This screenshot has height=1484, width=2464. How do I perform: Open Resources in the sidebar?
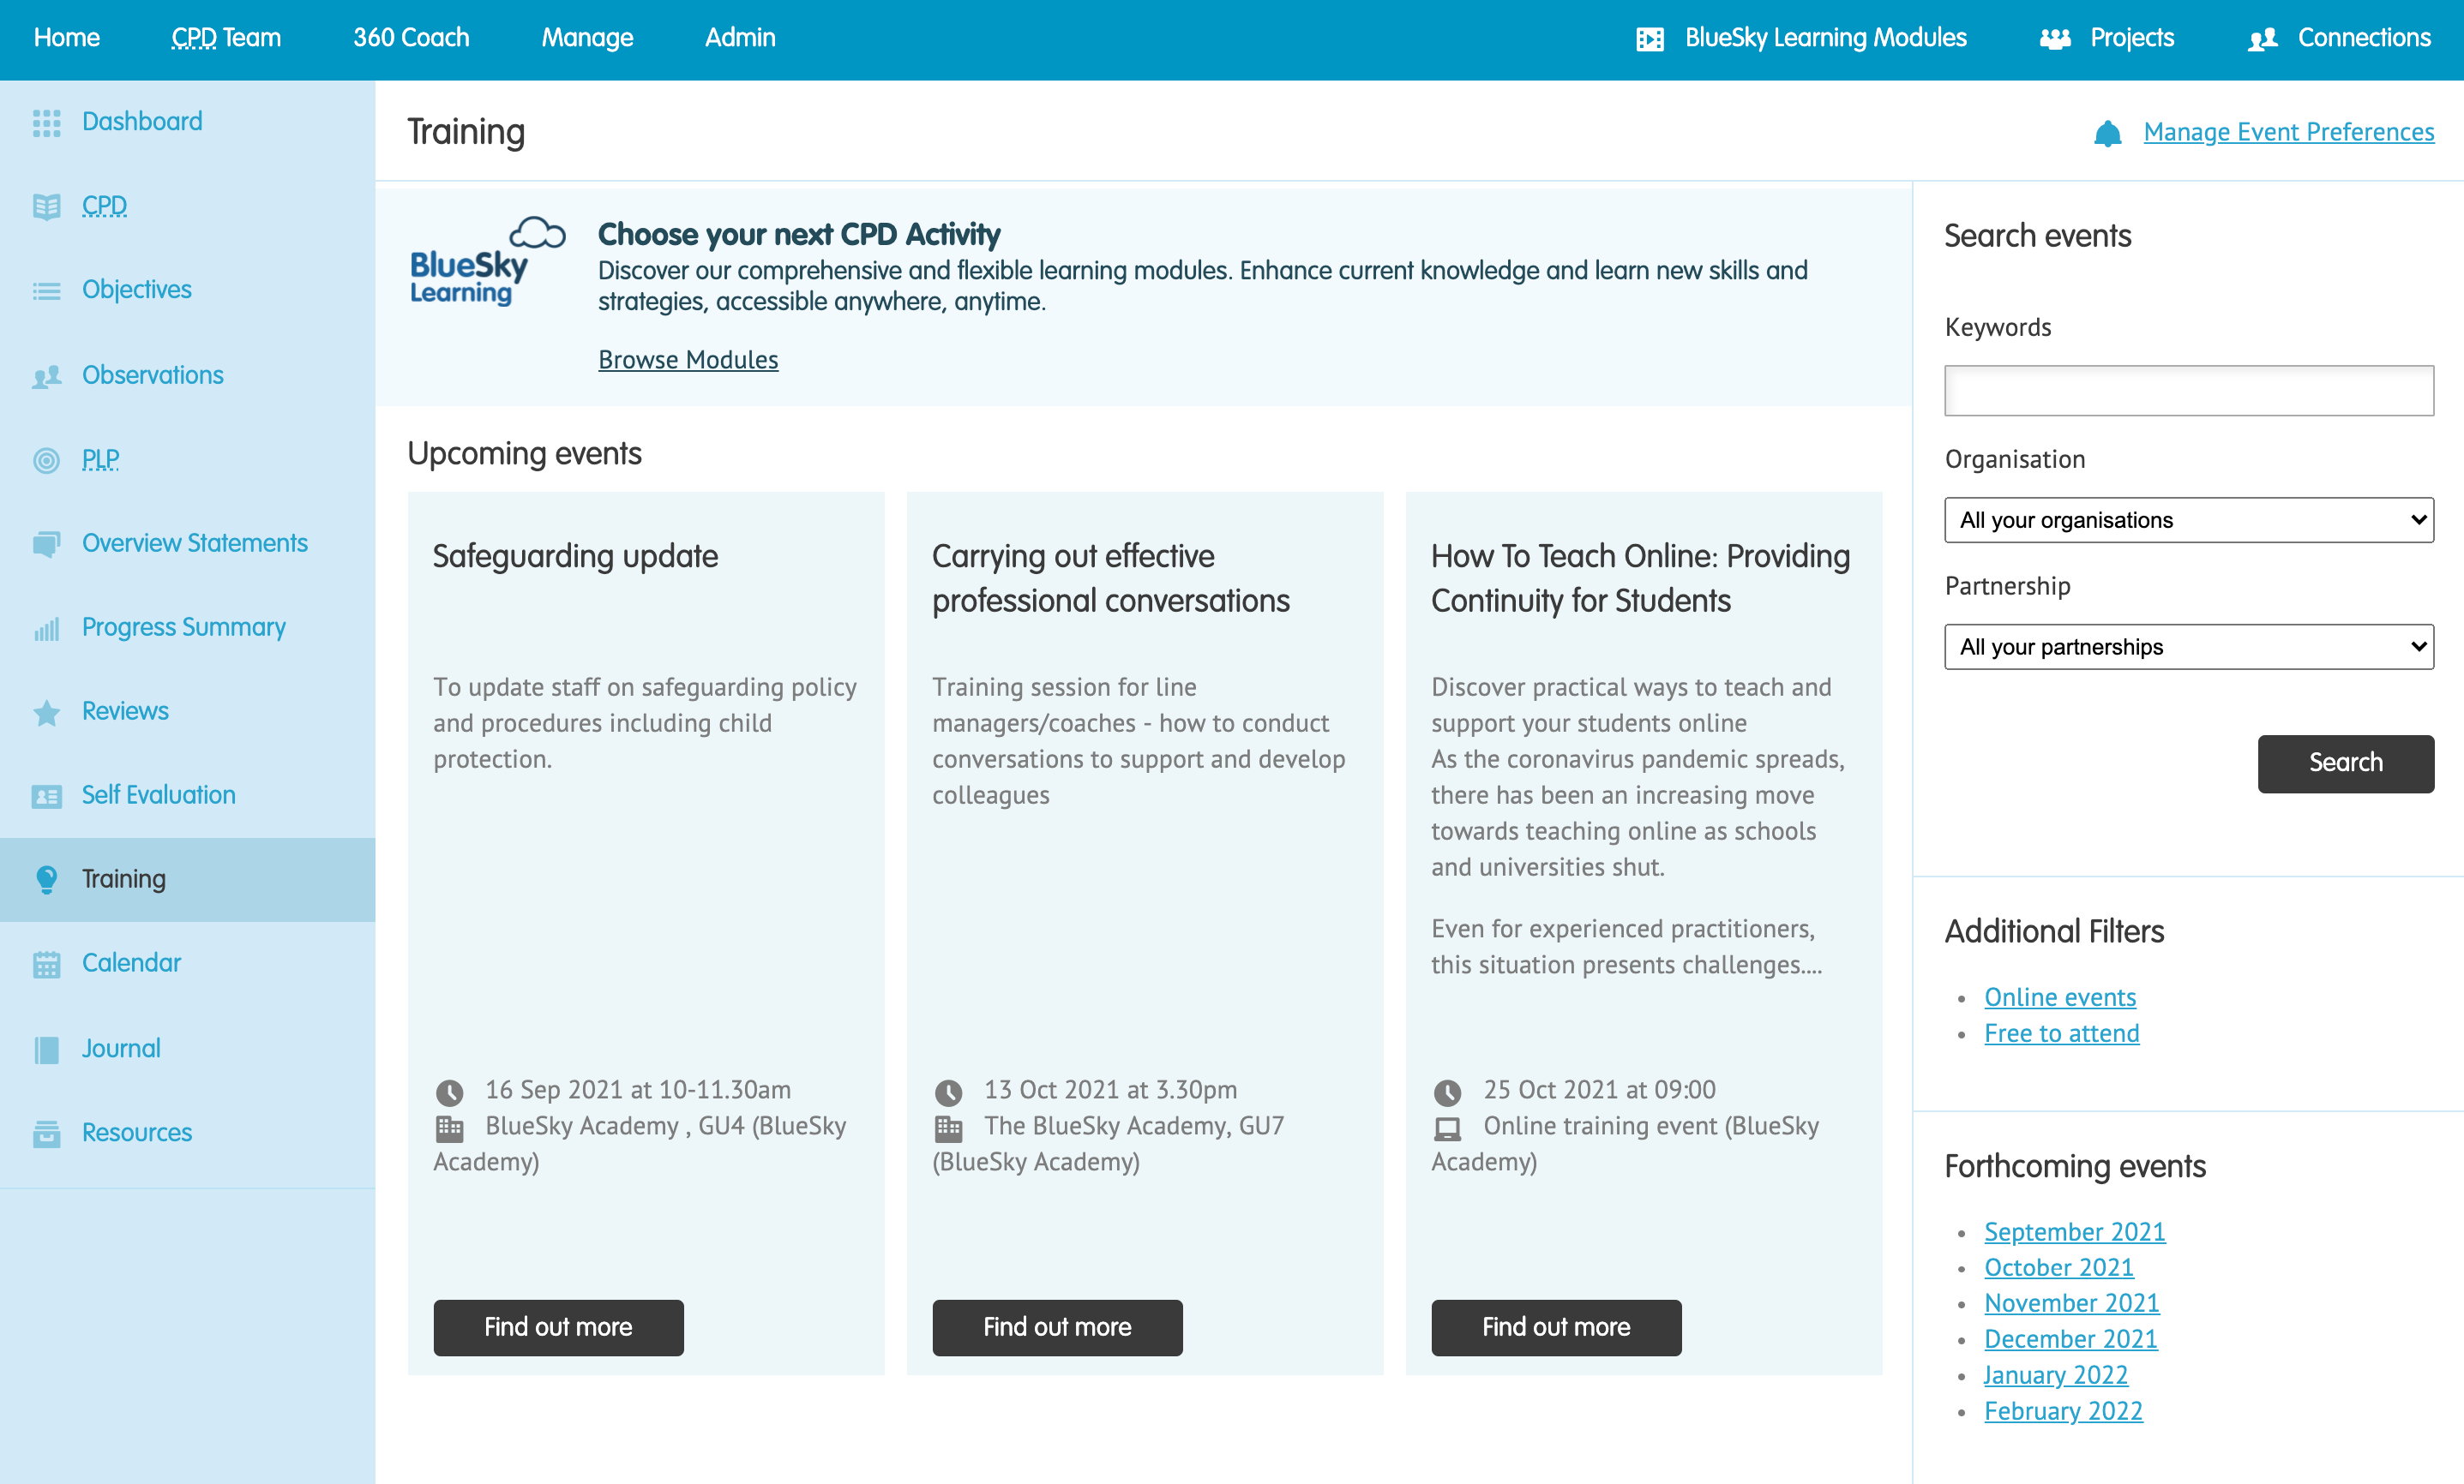coord(137,1132)
